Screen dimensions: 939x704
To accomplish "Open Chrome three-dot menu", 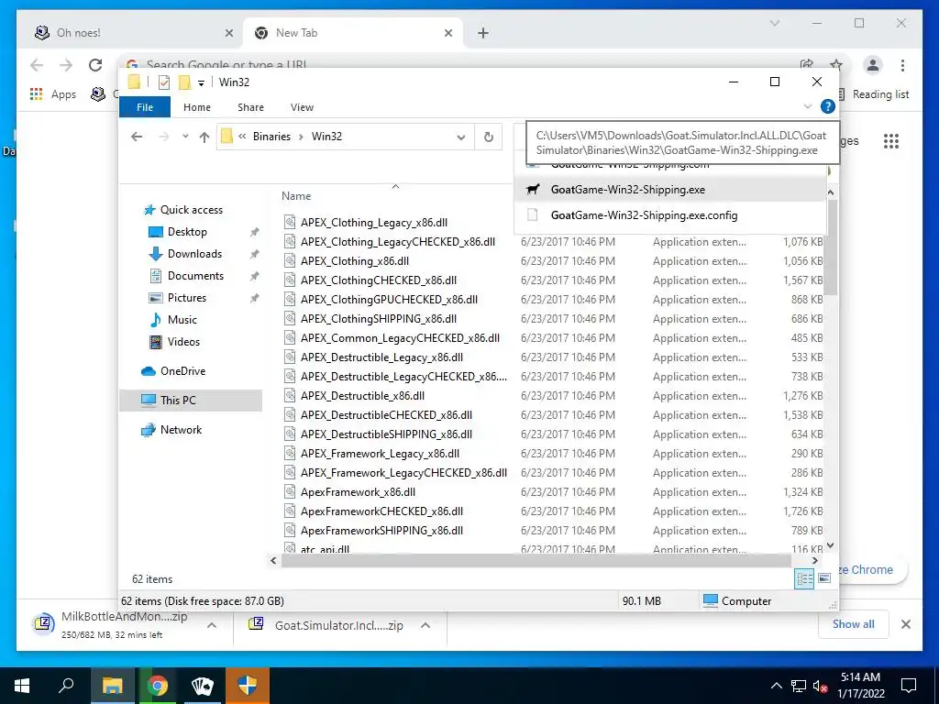I will tap(902, 65).
